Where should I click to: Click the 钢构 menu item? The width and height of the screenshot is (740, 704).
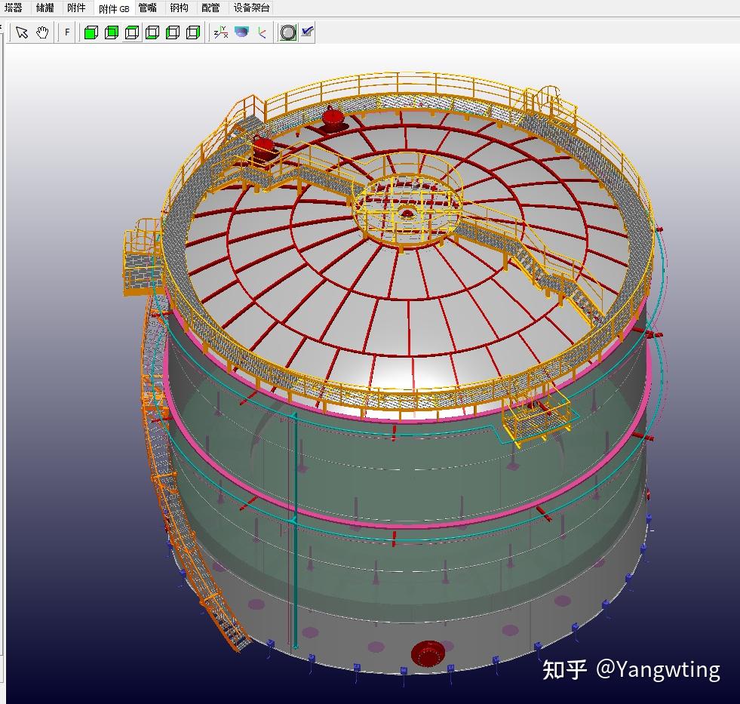pyautogui.click(x=178, y=8)
